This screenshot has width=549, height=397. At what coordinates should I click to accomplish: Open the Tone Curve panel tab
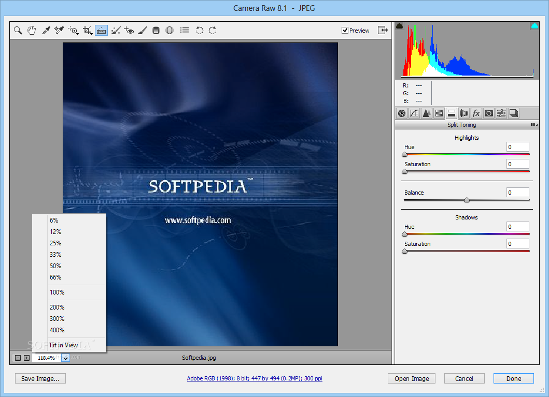[414, 113]
